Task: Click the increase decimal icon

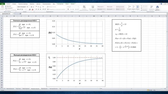Action: click(x=76, y=9)
